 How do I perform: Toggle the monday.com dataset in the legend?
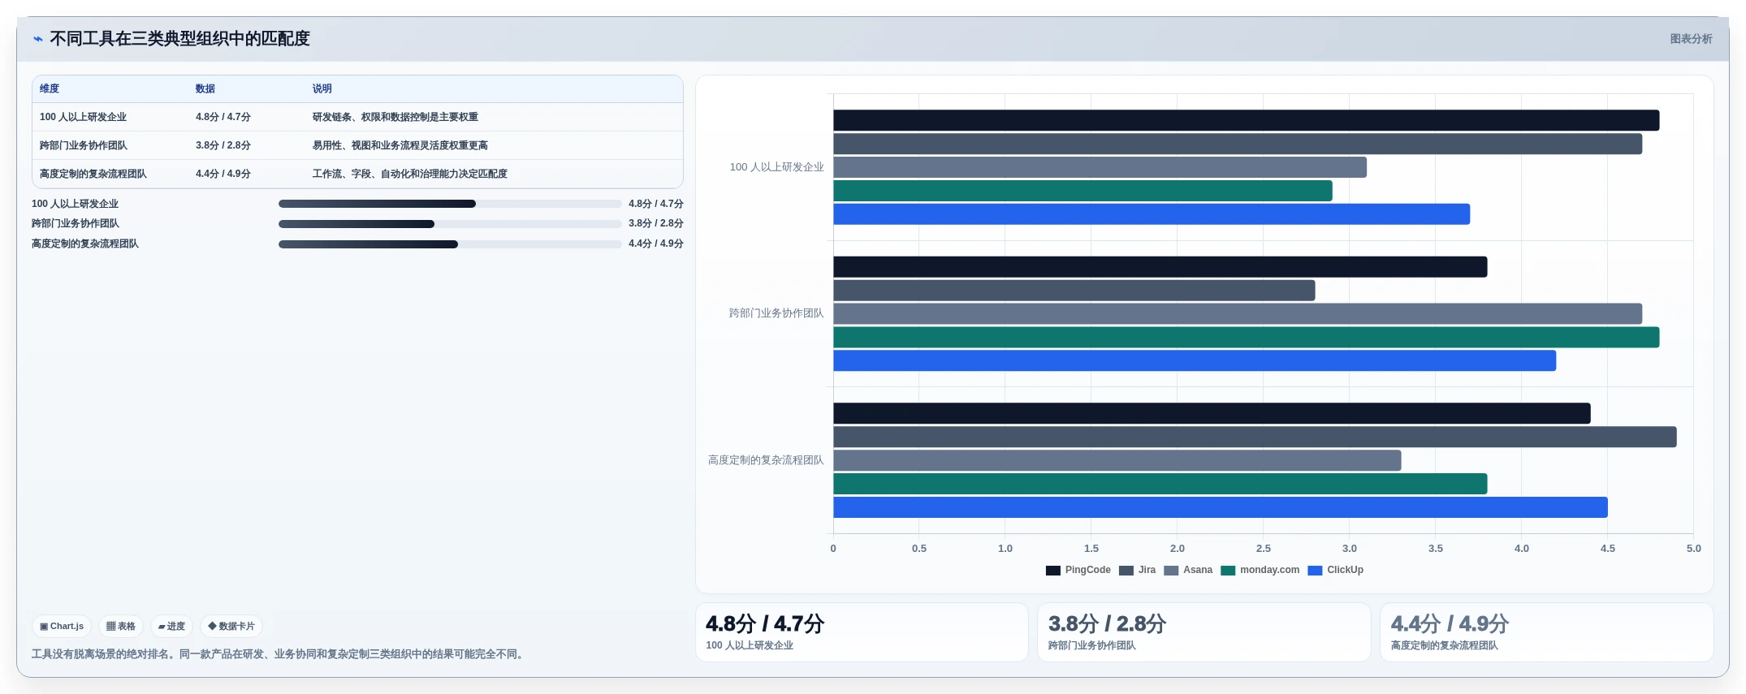click(x=1260, y=571)
